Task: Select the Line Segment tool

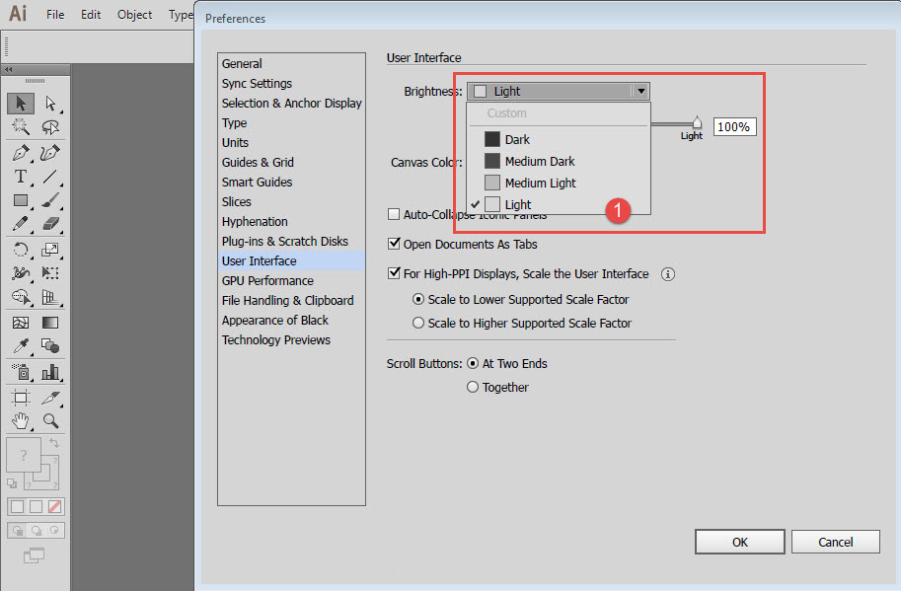Action: (x=50, y=177)
